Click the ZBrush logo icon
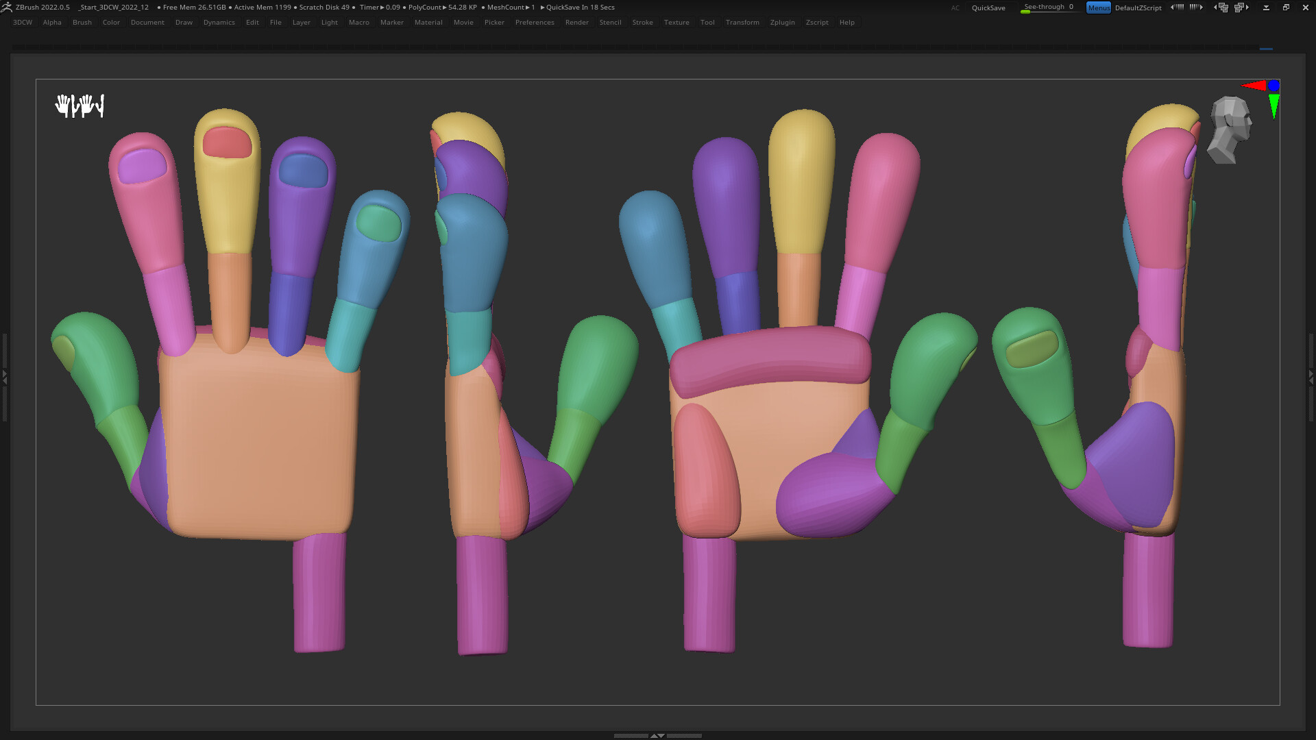Image resolution: width=1316 pixels, height=740 pixels. [8, 7]
